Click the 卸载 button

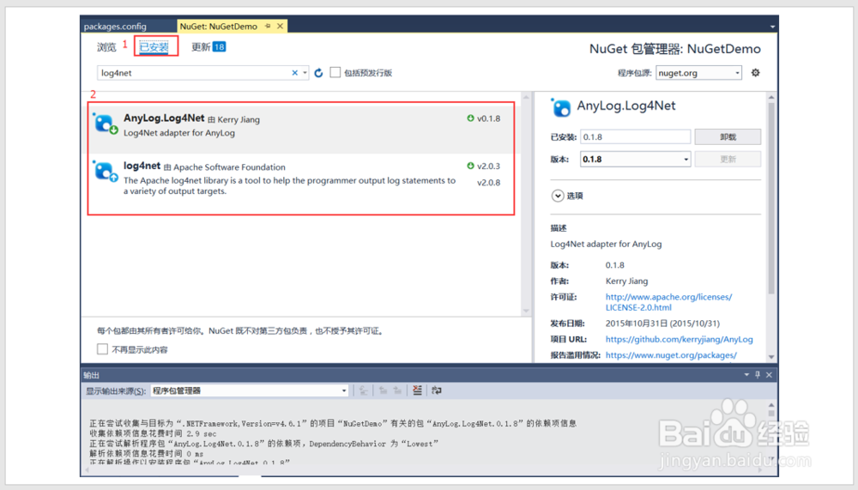(x=728, y=136)
